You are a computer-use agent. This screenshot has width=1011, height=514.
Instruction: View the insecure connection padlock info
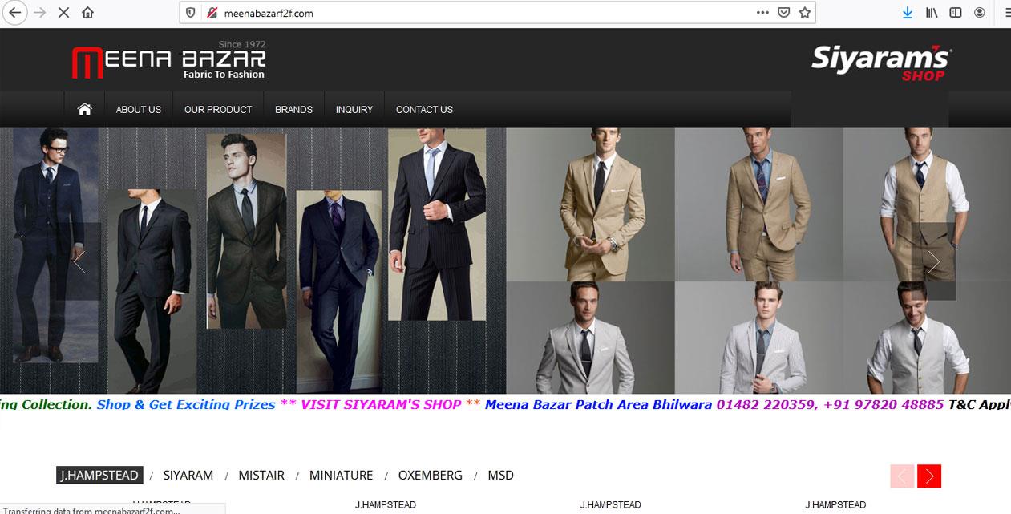click(212, 13)
